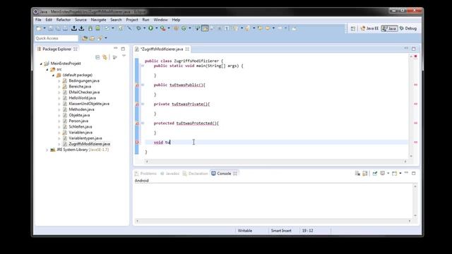Maximize the Console view
Screen dimensions: 452x254
coord(414,173)
